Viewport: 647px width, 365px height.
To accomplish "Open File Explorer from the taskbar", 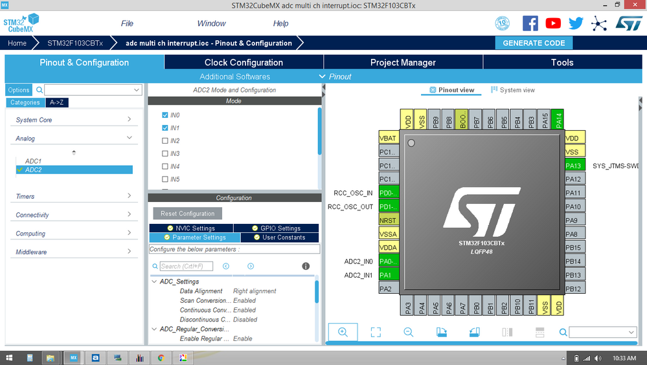I will [51, 358].
